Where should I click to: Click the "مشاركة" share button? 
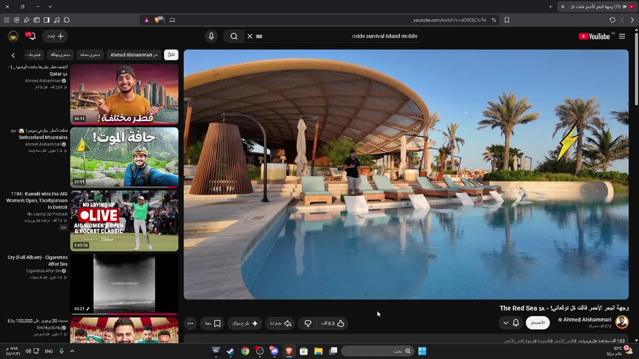tap(281, 324)
